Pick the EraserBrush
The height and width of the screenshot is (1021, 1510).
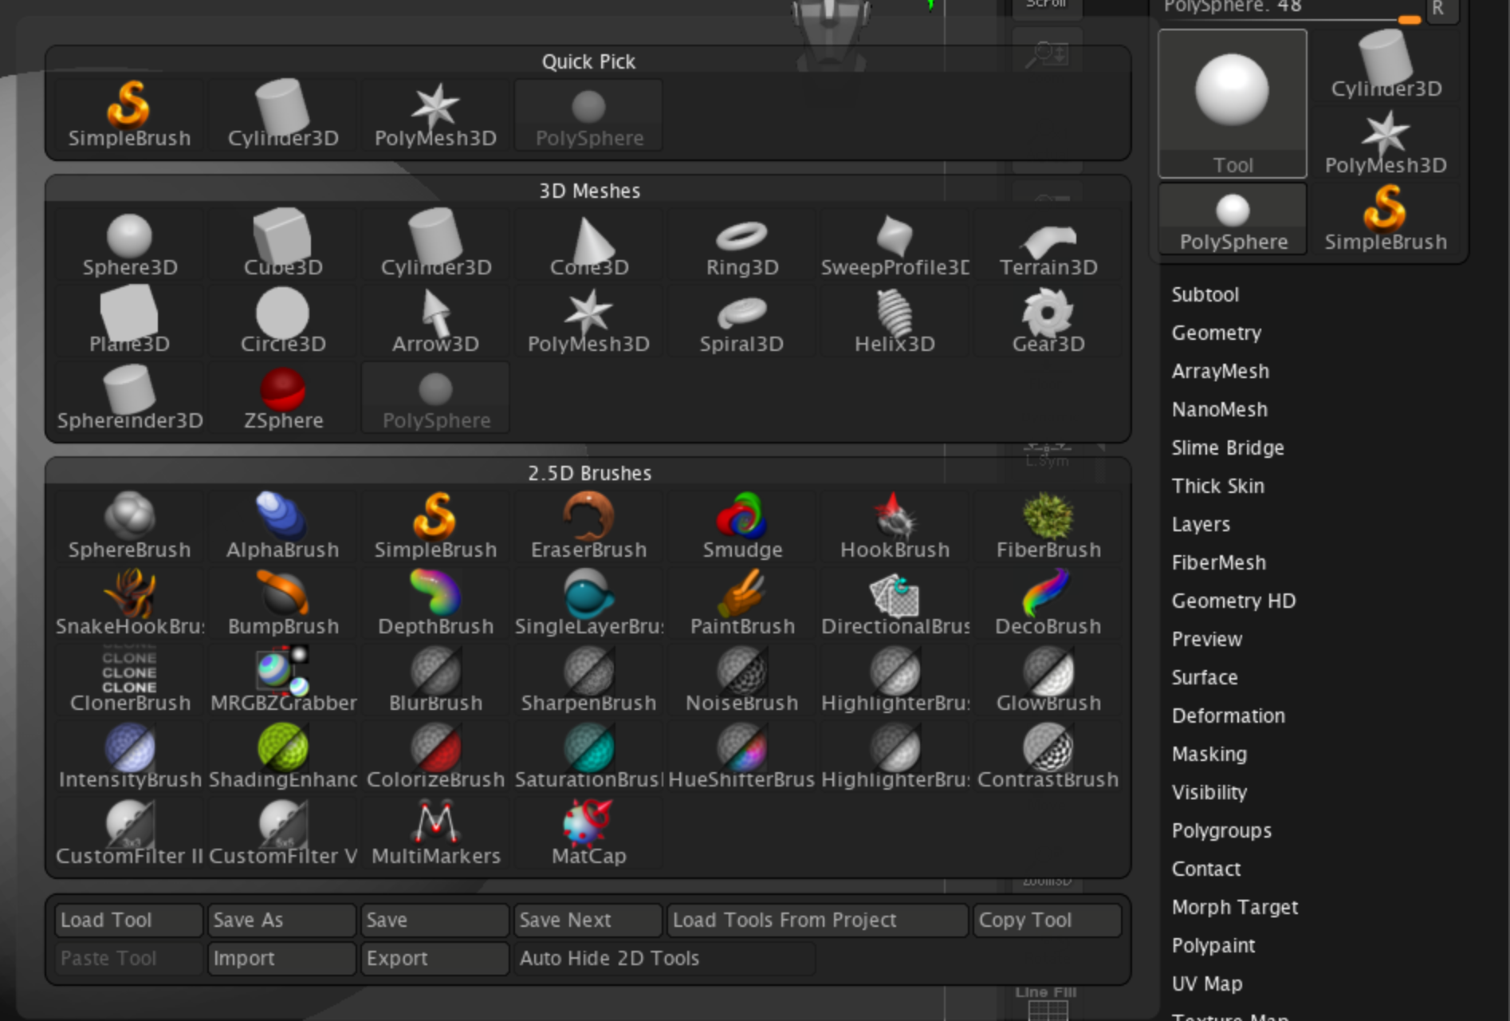pos(589,526)
